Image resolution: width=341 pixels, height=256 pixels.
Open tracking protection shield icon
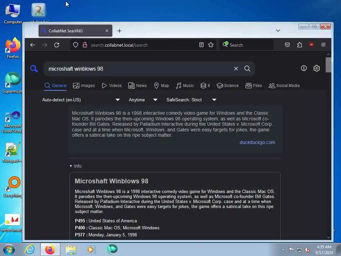(x=76, y=45)
